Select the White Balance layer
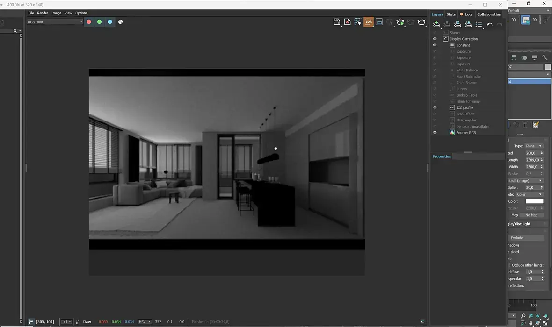The height and width of the screenshot is (327, 552). click(467, 71)
